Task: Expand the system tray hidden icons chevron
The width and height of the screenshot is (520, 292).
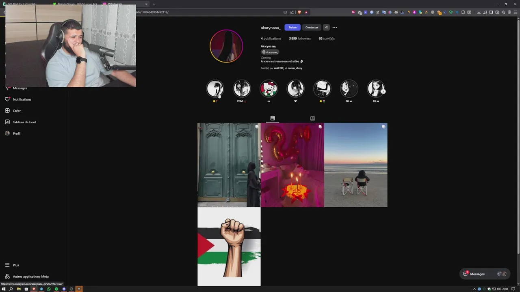Action: (474, 289)
